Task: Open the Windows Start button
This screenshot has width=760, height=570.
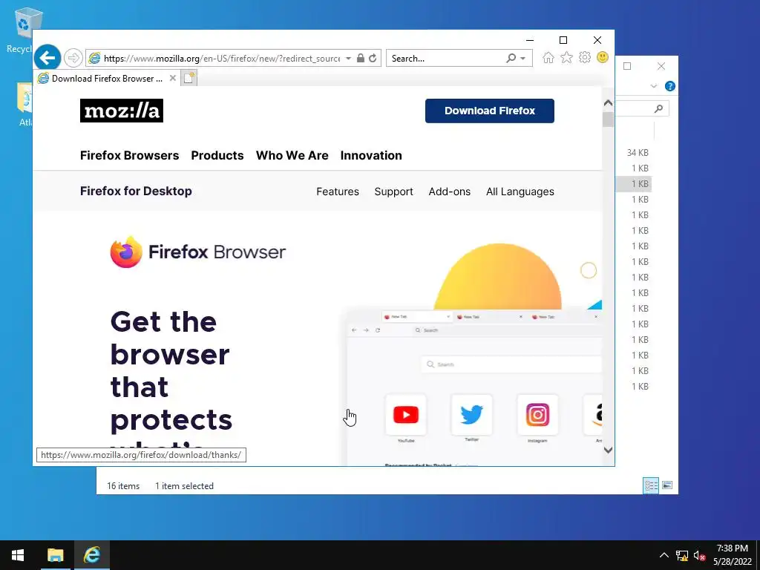Action: click(18, 555)
